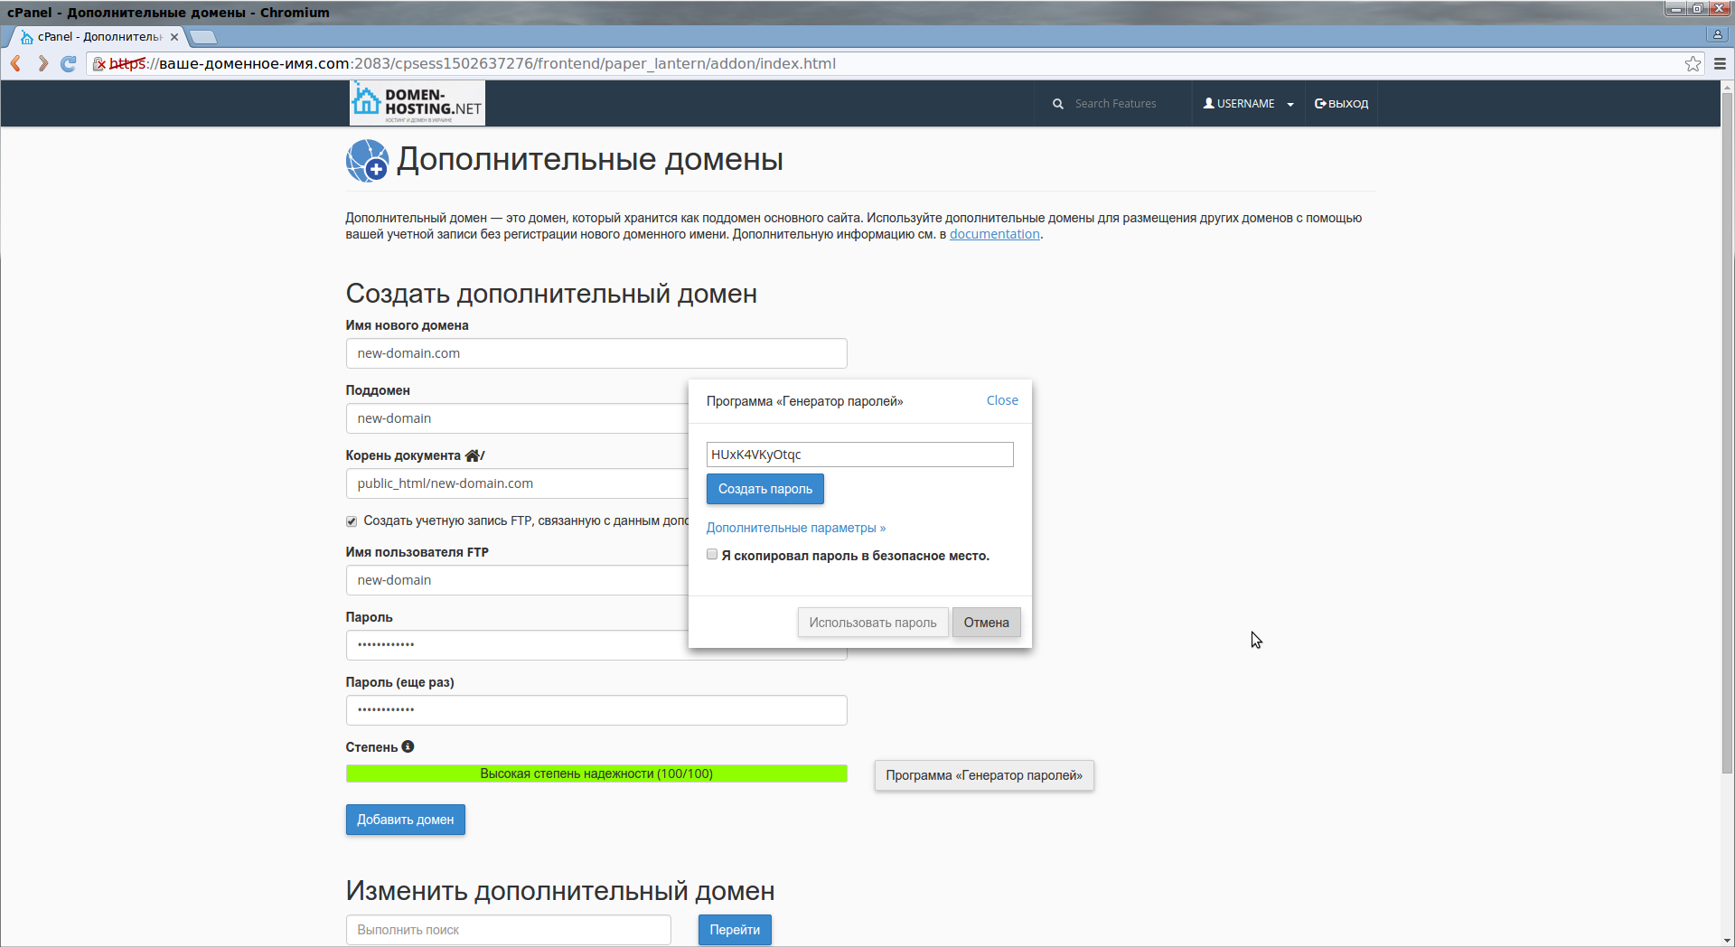Select the cPanel Дополнительные tab
Viewport: 1735px width, 947px height.
[x=95, y=37]
